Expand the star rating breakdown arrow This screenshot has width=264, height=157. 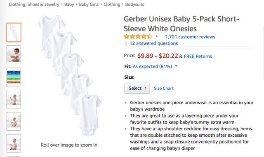point(157,36)
